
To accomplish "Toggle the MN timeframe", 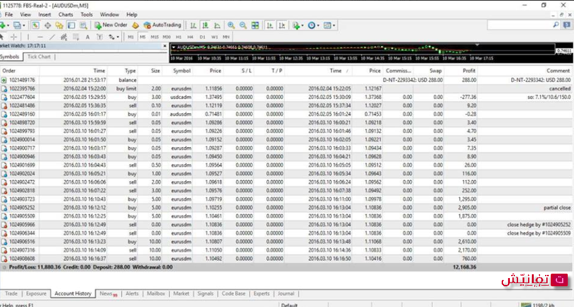I will point(226,37).
